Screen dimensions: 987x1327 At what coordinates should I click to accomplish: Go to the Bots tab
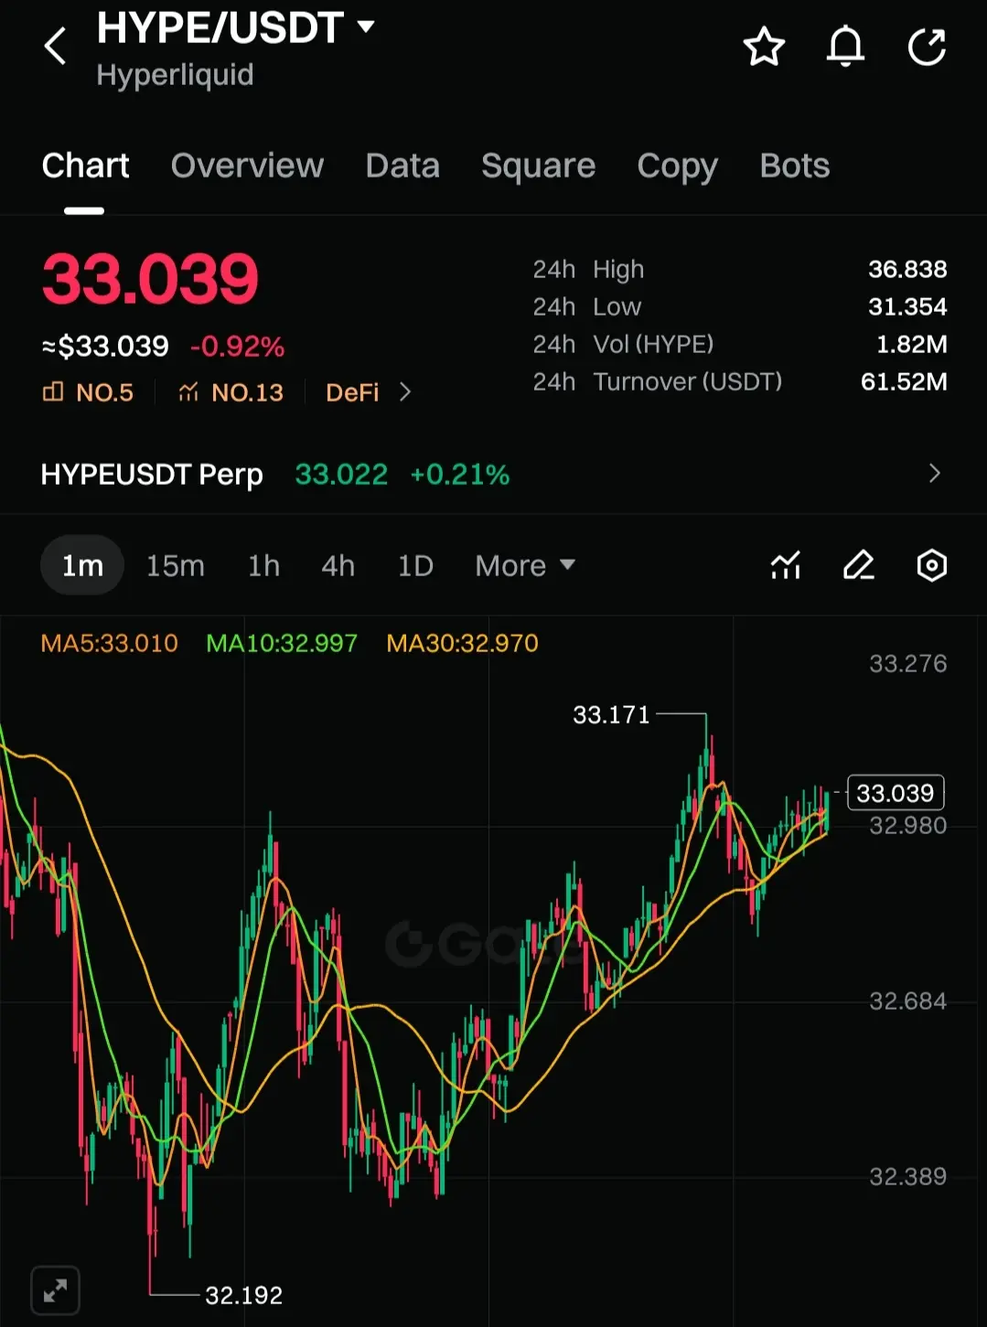(x=794, y=166)
